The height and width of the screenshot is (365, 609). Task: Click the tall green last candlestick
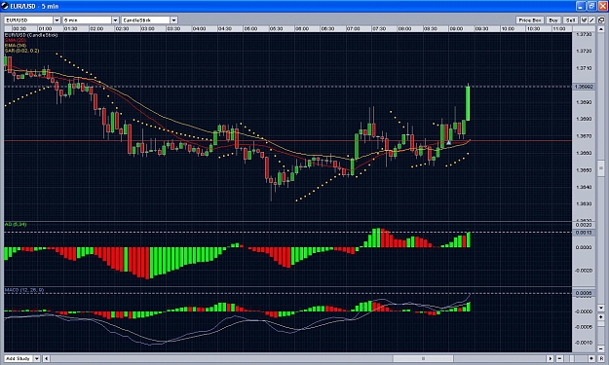[x=468, y=103]
